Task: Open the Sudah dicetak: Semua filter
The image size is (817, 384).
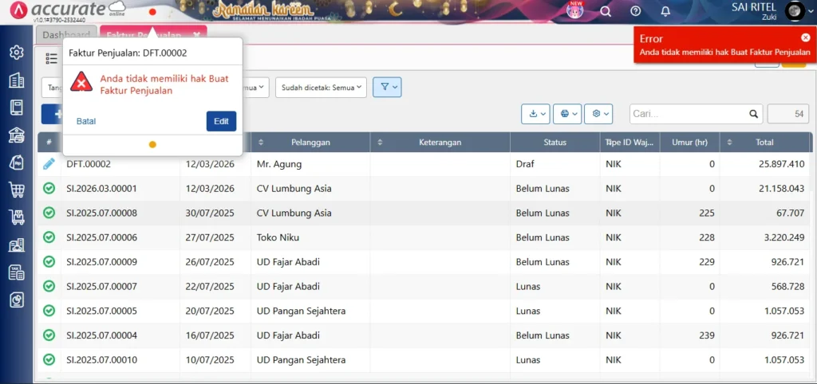Action: point(321,88)
